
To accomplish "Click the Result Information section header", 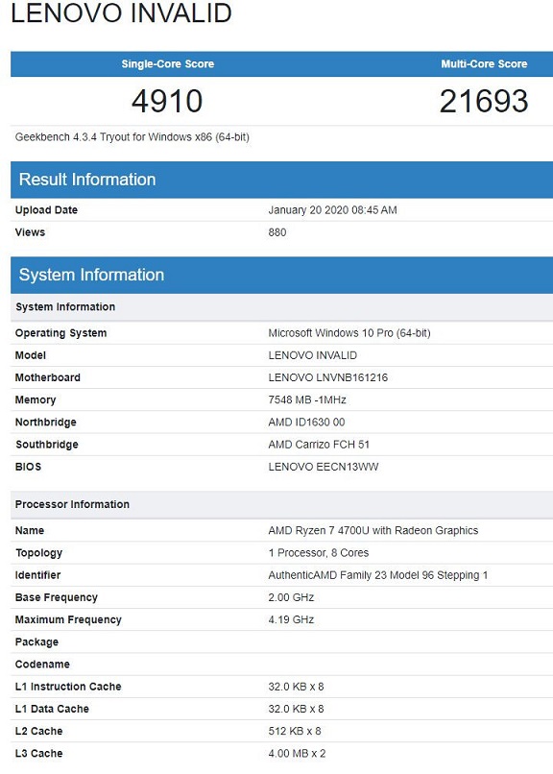I will pyautogui.click(x=281, y=180).
